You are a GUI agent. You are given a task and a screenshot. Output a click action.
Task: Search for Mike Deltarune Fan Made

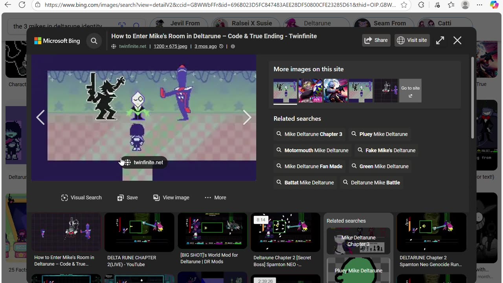coord(309,166)
